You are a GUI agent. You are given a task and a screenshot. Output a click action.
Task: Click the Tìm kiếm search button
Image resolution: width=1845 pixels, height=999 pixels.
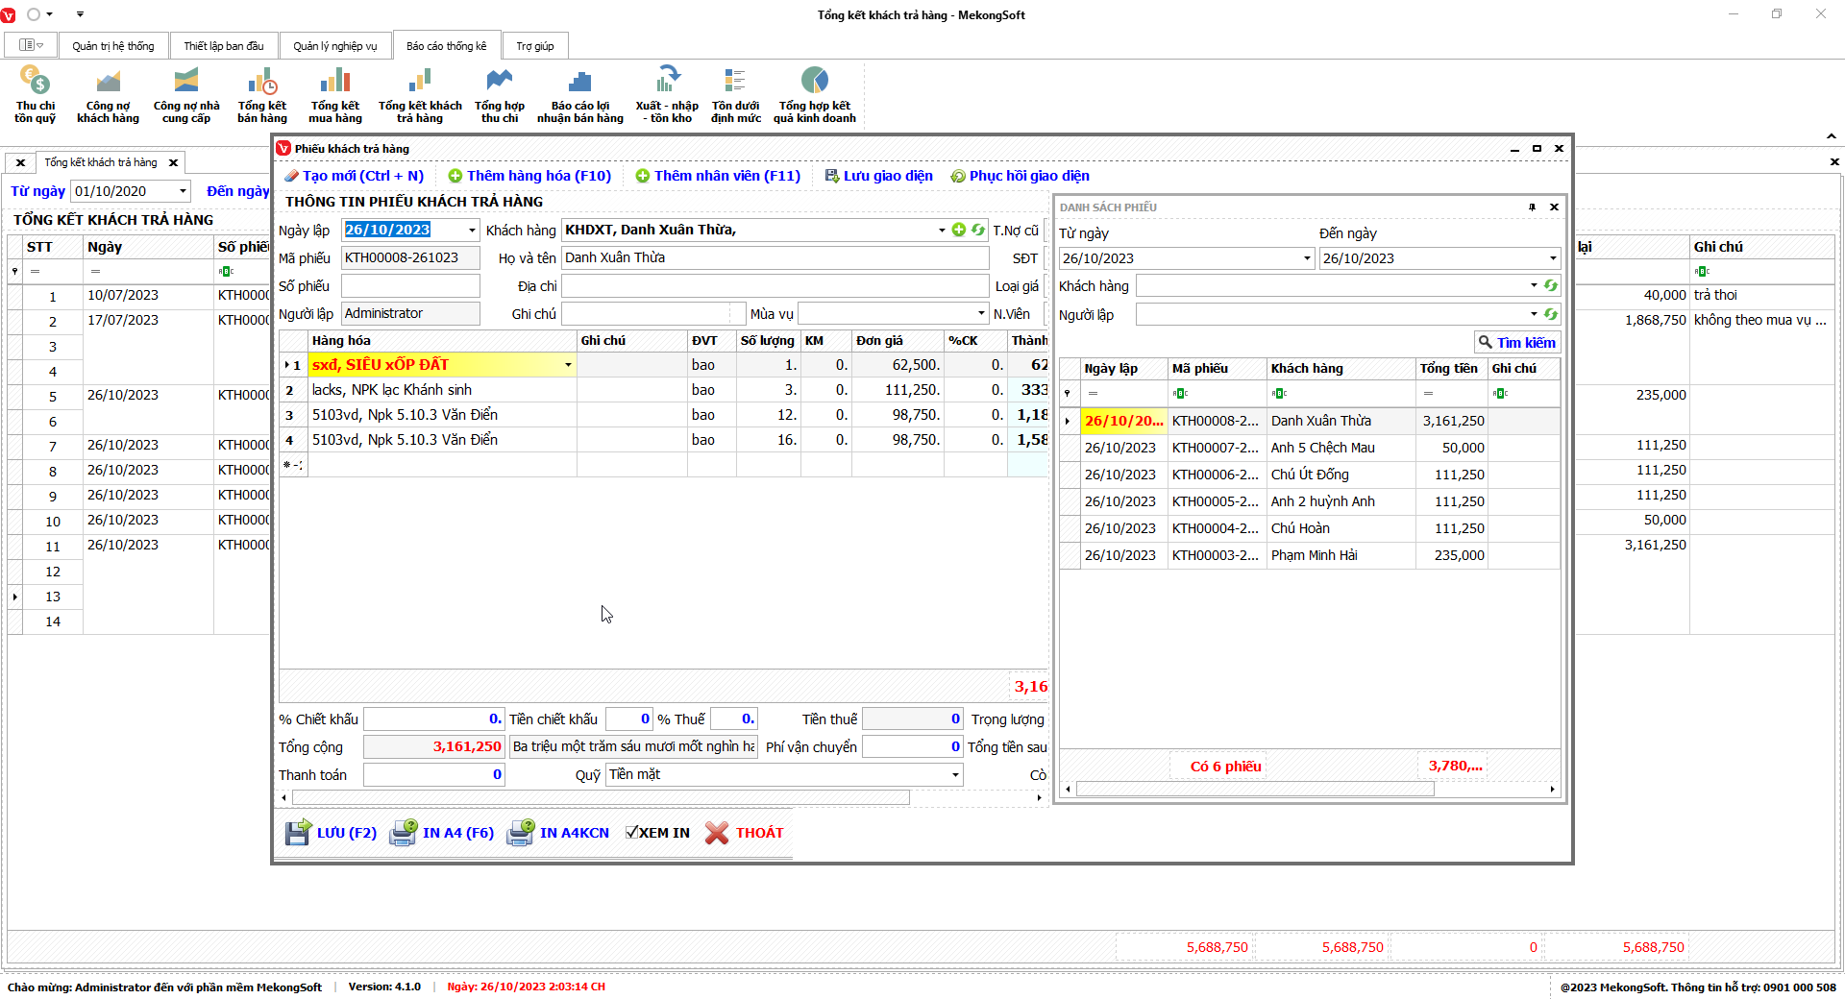(x=1516, y=343)
